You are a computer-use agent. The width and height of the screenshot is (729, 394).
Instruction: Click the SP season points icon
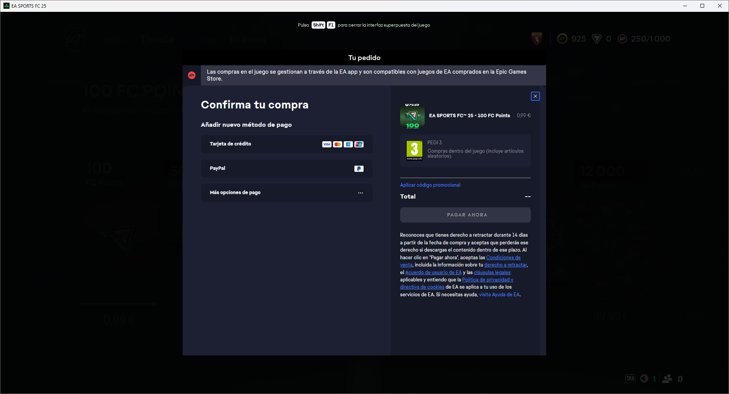tap(622, 39)
